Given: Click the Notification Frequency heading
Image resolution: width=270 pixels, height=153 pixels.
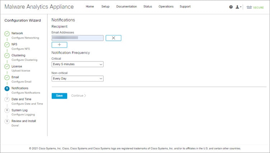Looking at the screenshot, I should point(71,53).
